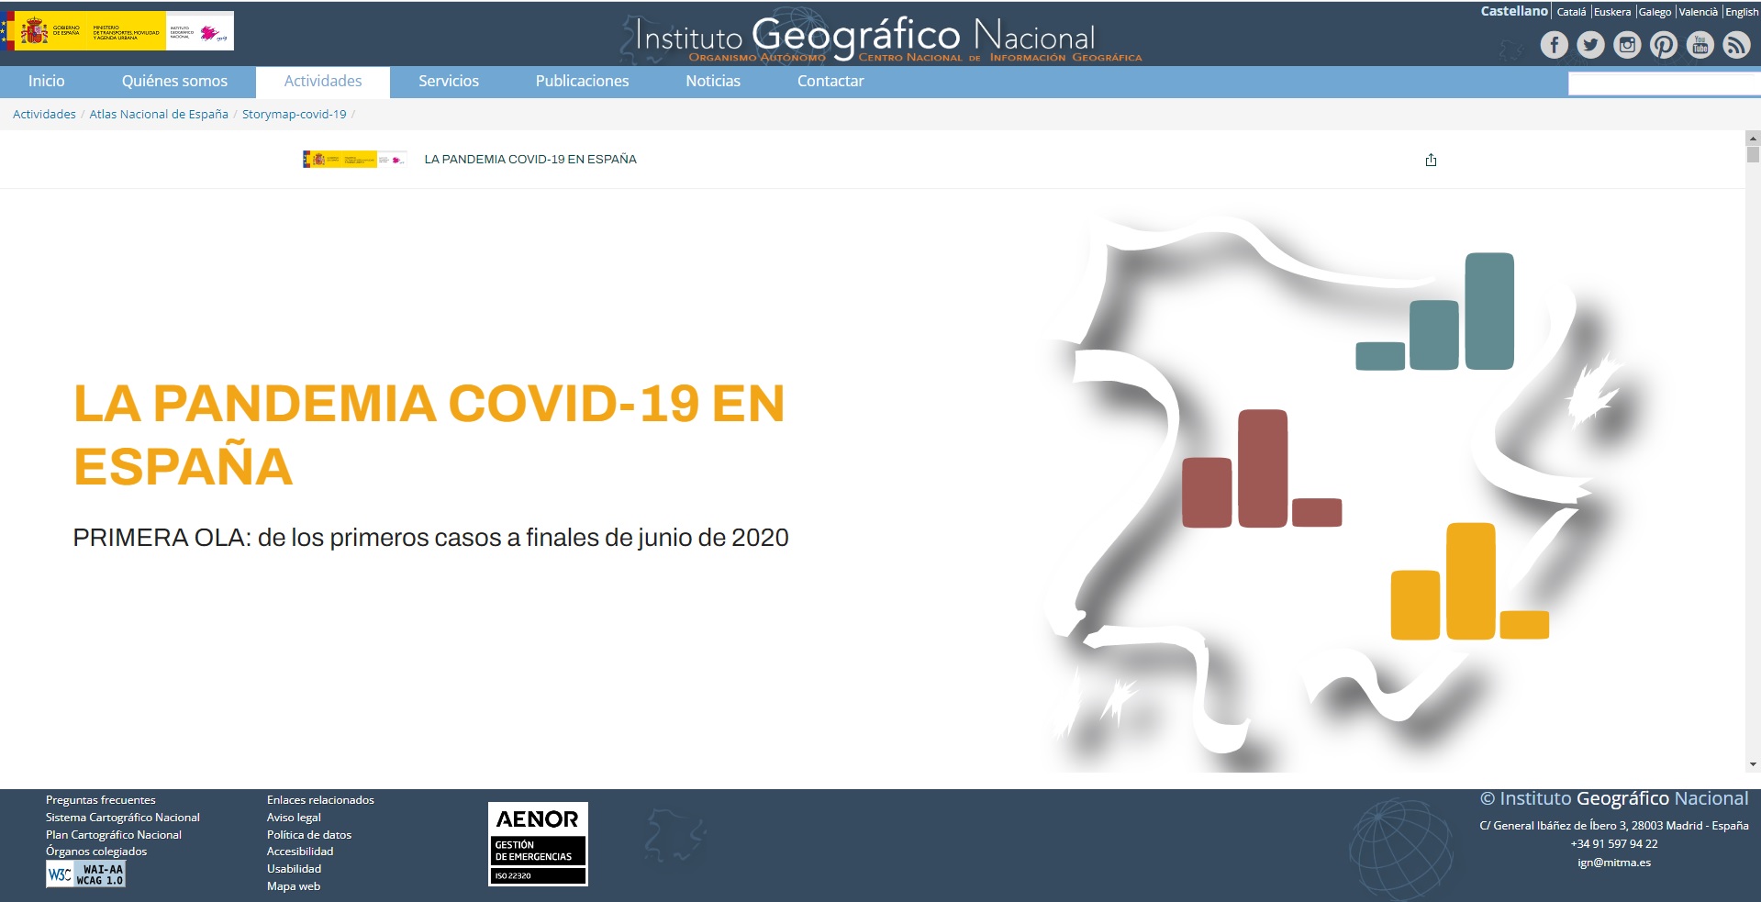The image size is (1761, 902).
Task: Click the storymap share icon
Action: tap(1431, 160)
